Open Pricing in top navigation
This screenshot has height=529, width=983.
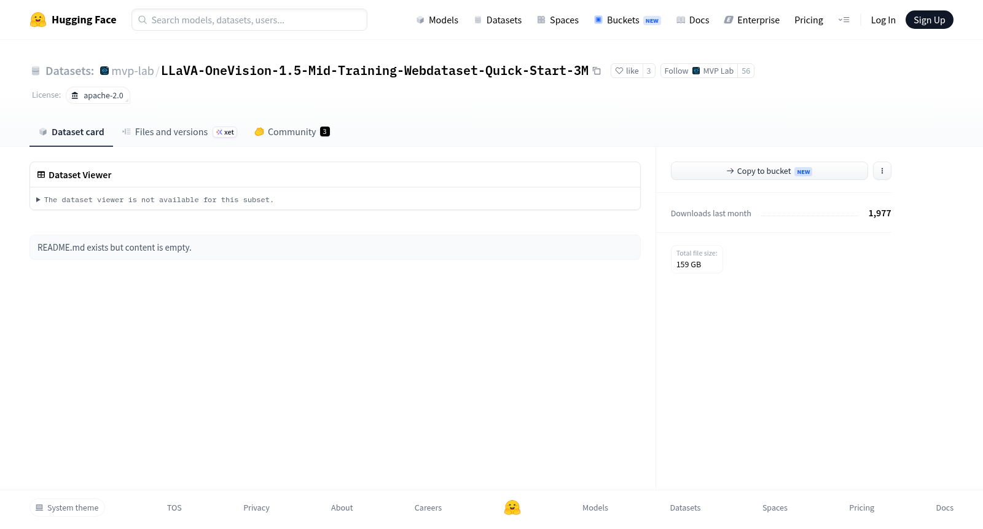point(809,20)
